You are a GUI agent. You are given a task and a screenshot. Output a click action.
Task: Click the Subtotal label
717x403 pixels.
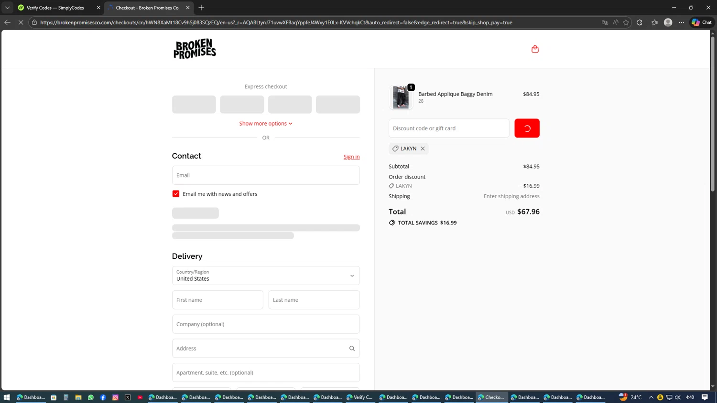tap(399, 167)
